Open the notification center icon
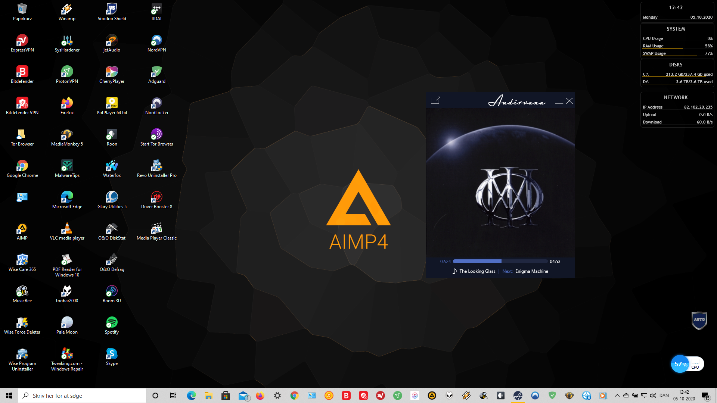Image resolution: width=717 pixels, height=403 pixels. (705, 396)
